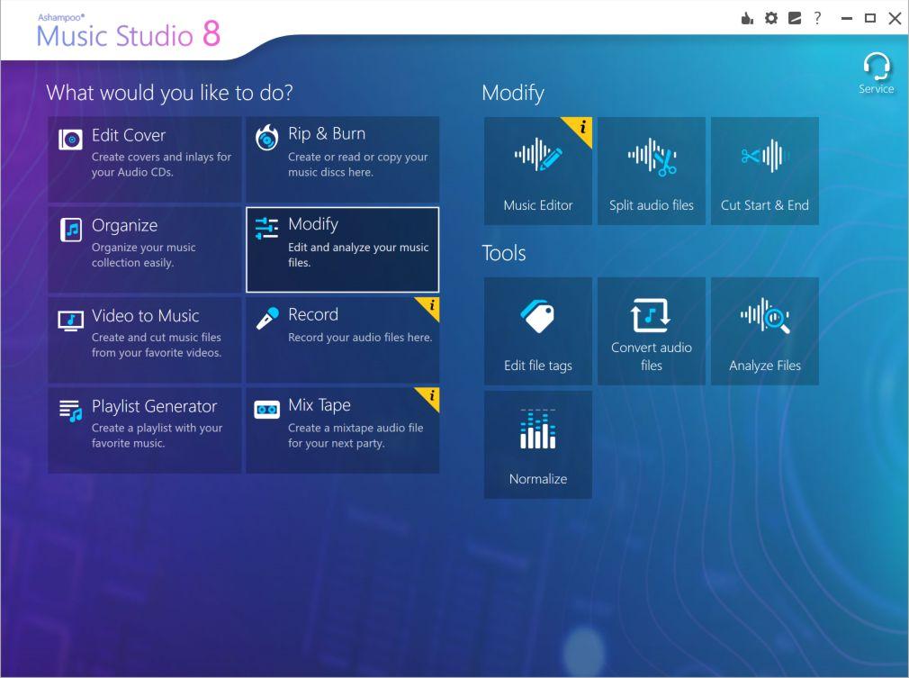Click the Video to Music monitor icon
Viewport: 909px width, 678px height.
tap(70, 321)
